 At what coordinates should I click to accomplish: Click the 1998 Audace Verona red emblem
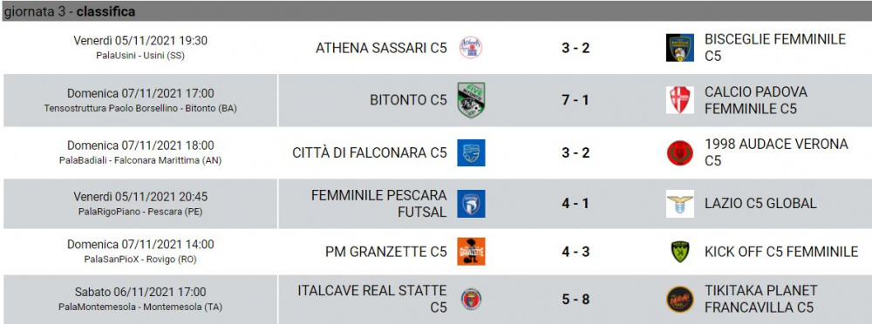point(679,152)
